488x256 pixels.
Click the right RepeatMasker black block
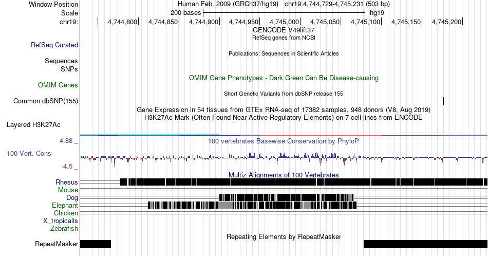tap(425, 244)
